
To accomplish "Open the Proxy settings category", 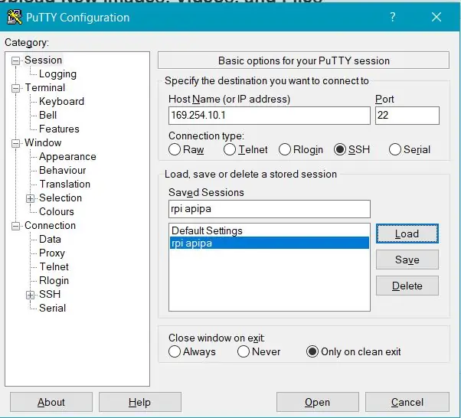I will (52, 253).
